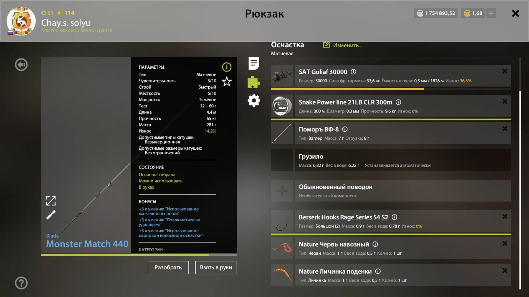
Task: Click the Матчевая rig type label
Action: tap(282, 54)
